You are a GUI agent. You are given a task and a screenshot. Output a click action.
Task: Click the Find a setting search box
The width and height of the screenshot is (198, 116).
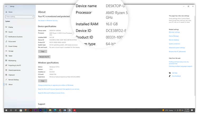(x=20, y=17)
